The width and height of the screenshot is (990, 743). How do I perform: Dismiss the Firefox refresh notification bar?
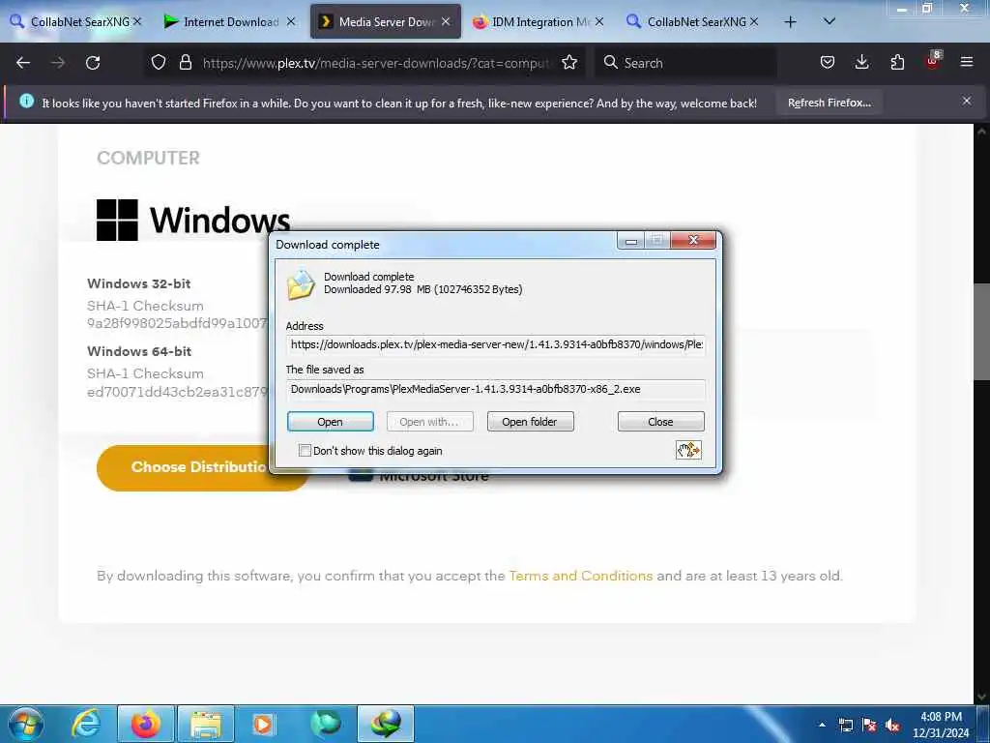pos(967,101)
